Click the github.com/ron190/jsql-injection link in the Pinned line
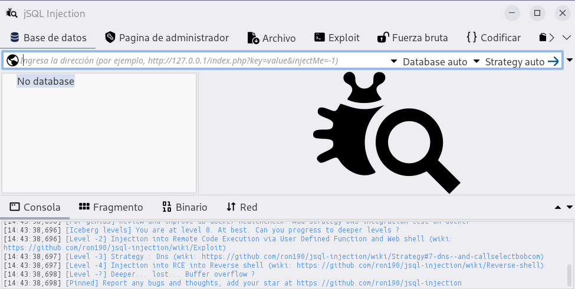Viewport: 575px width, 289px height. (x=379, y=283)
